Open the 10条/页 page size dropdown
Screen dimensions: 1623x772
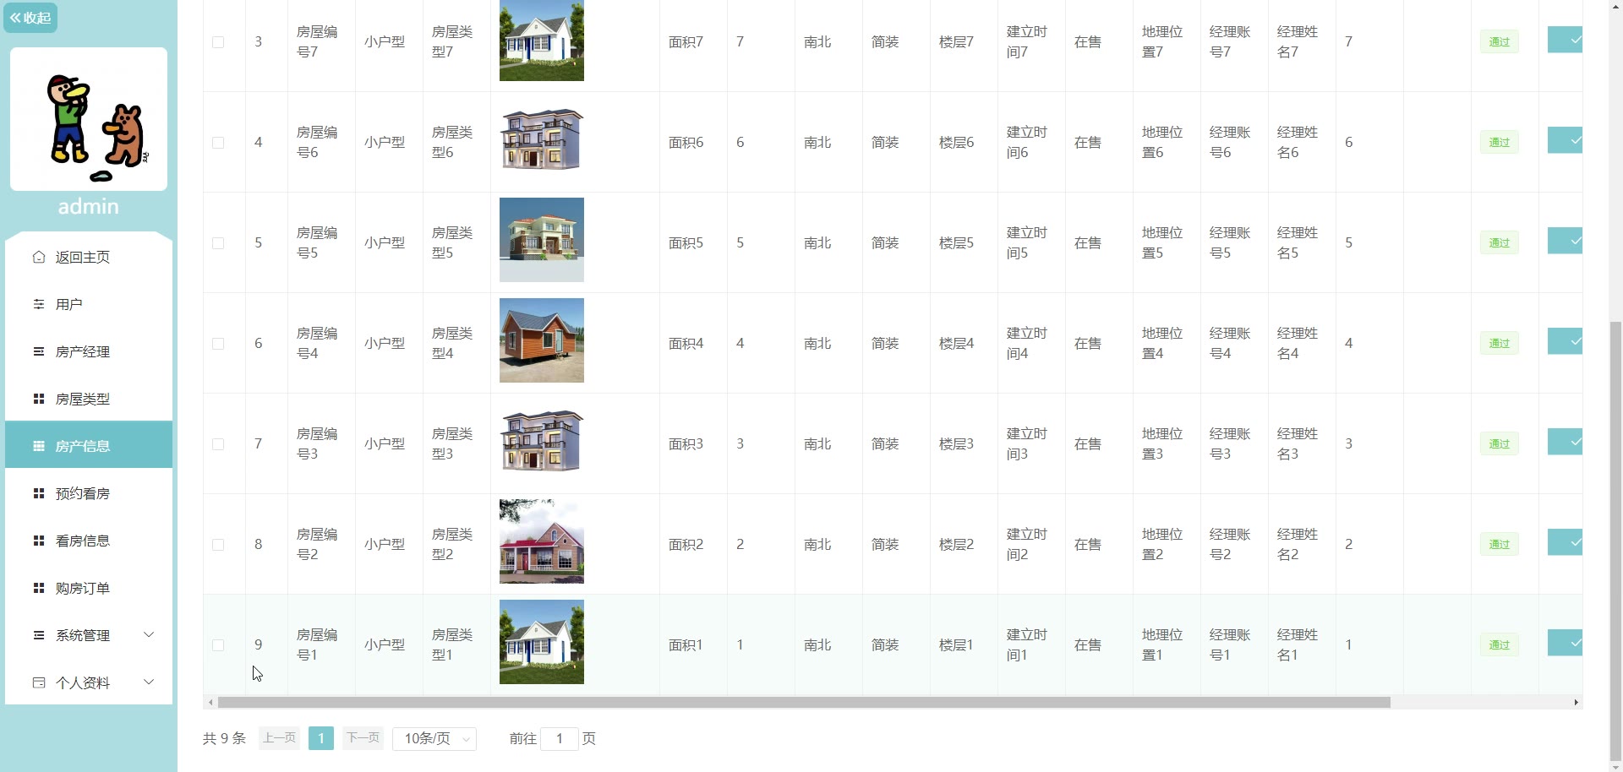pos(434,739)
